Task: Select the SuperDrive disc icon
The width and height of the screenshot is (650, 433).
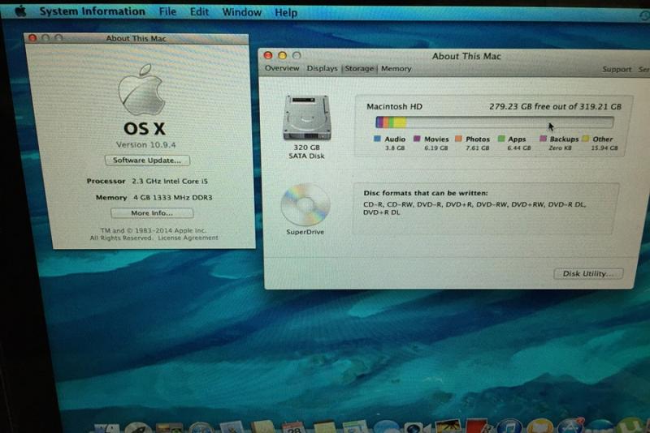Action: pyautogui.click(x=305, y=204)
